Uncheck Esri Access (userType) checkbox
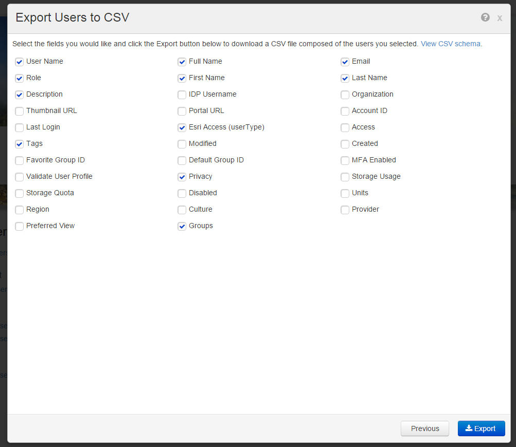This screenshot has width=516, height=447. coord(182,128)
